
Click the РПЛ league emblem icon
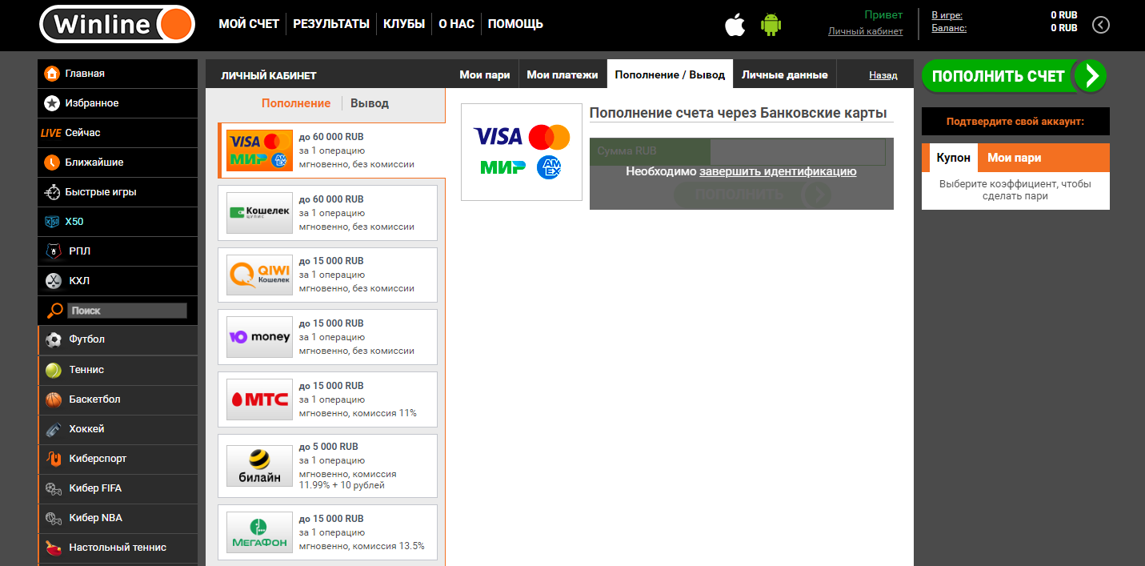tap(53, 251)
